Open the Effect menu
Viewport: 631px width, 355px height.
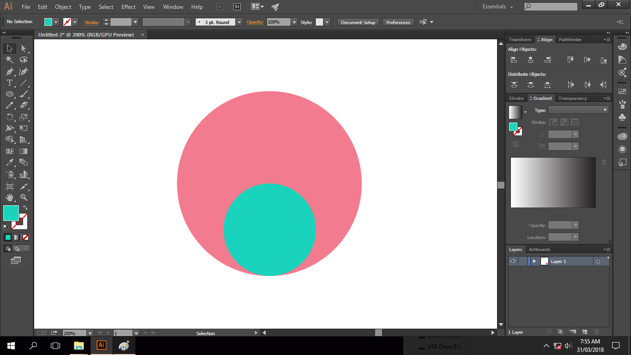click(x=128, y=7)
